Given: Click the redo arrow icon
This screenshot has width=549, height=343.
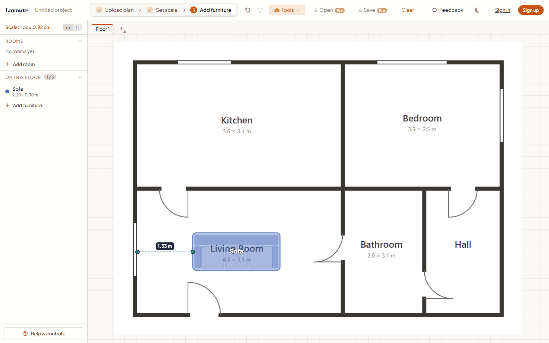Looking at the screenshot, I should (260, 10).
